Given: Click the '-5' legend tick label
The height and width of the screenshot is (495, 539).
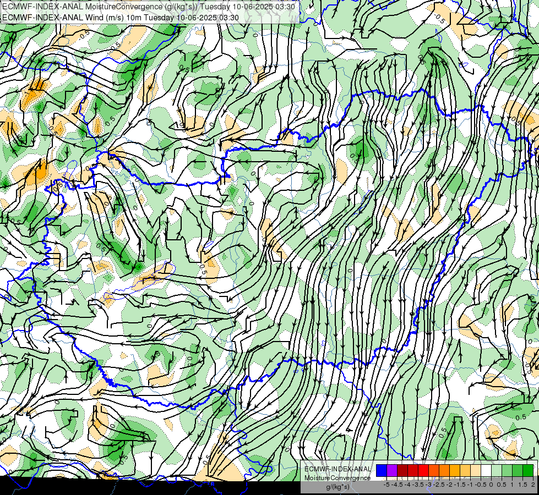Looking at the screenshot, I should tap(386, 485).
